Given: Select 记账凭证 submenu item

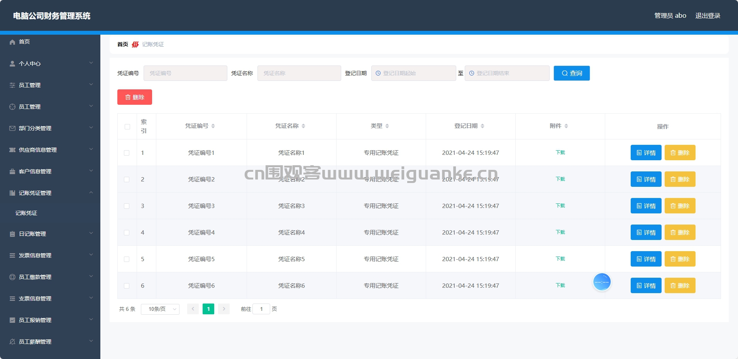Looking at the screenshot, I should 50,213.
